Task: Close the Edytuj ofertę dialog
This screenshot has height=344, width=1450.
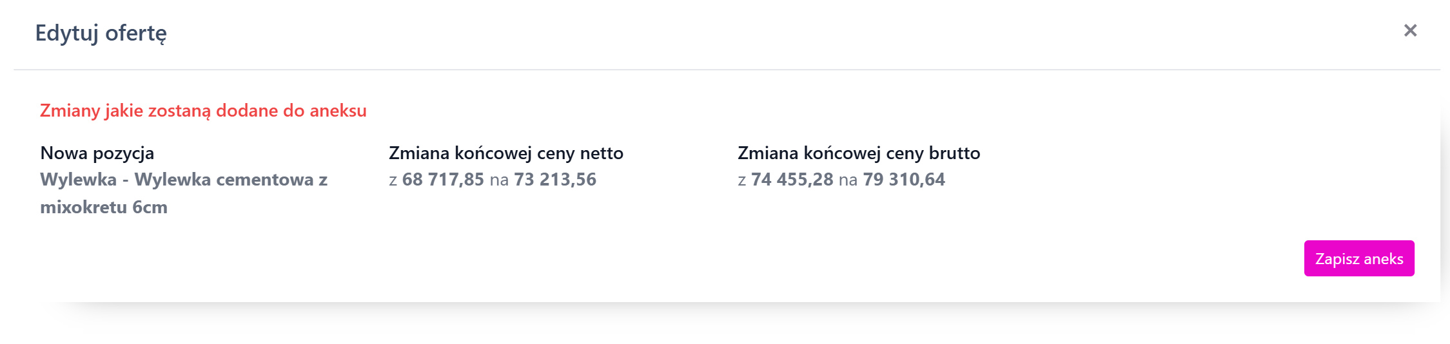Action: (1410, 30)
